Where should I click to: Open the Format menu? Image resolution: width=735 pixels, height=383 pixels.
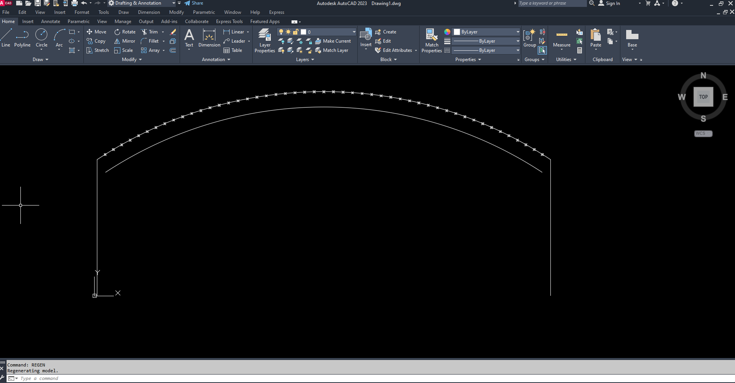click(x=82, y=12)
